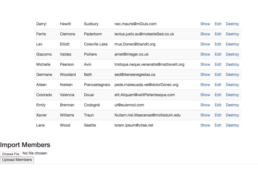258x184 pixels.
Task: Click first name Giacomo
Action: pos(44,54)
